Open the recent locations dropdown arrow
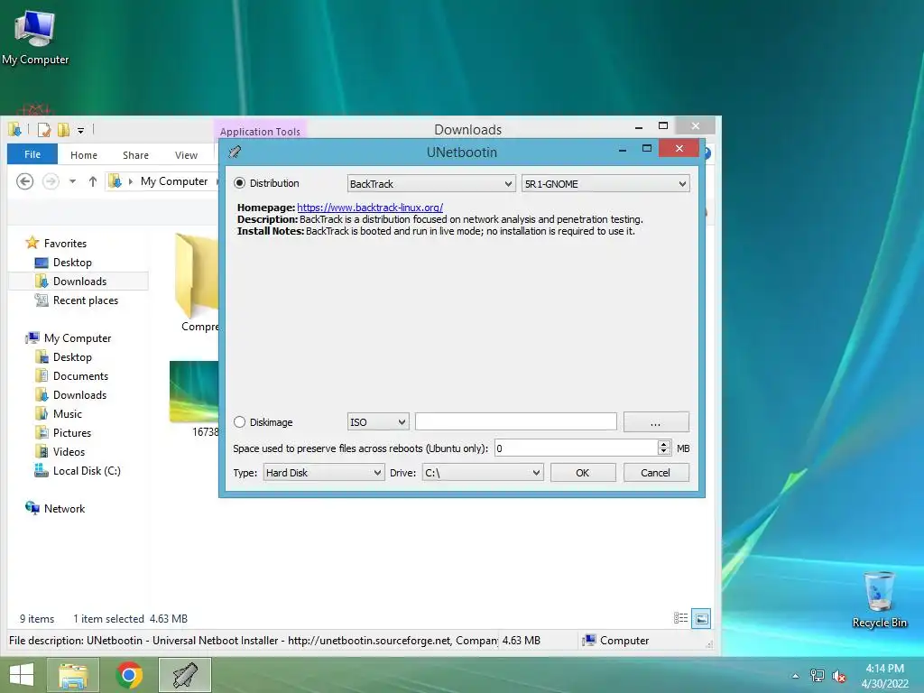The width and height of the screenshot is (924, 693). 72,181
